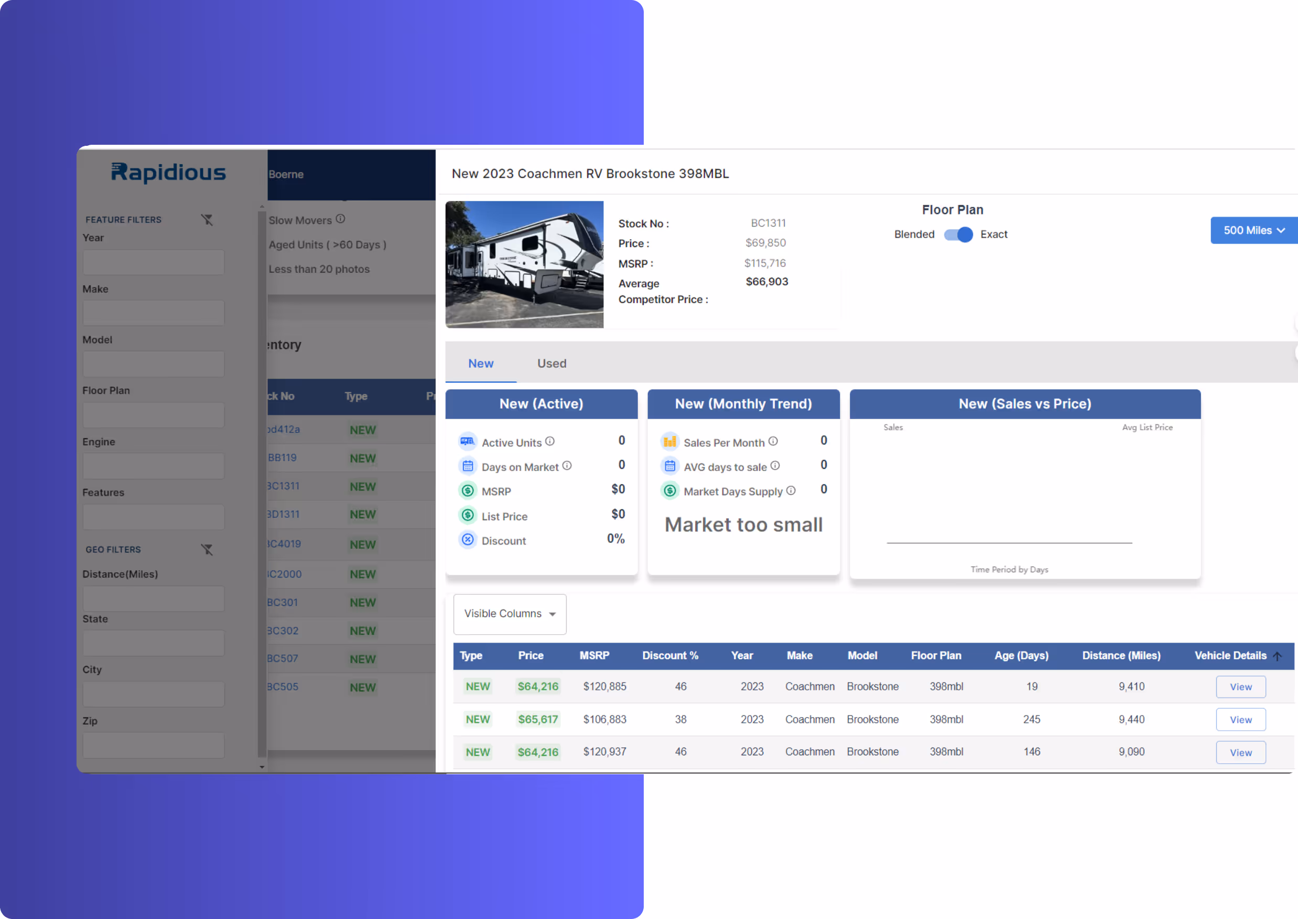
Task: Open the Engine filter field
Action: point(153,466)
